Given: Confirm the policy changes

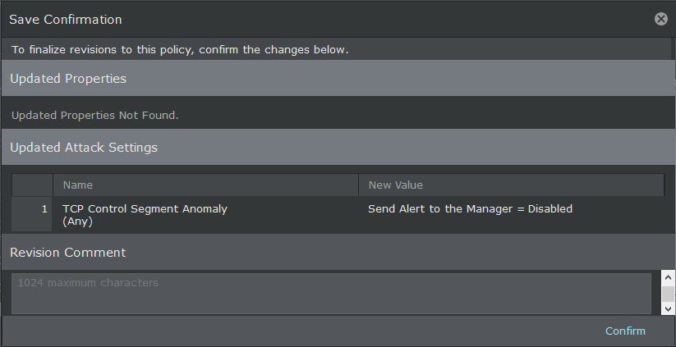Looking at the screenshot, I should pyautogui.click(x=625, y=331).
